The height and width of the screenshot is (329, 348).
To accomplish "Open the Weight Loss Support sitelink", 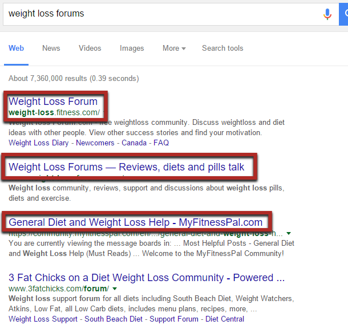I will [43, 319].
